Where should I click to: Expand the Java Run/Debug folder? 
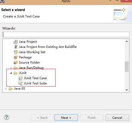pos(11,68)
